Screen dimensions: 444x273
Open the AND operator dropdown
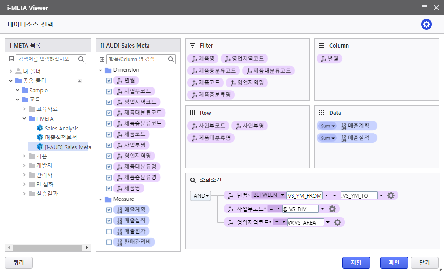tap(200, 196)
